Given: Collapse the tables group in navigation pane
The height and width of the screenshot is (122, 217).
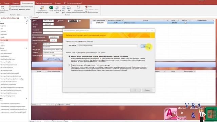Looking at the screenshot, I should coord(26,23).
